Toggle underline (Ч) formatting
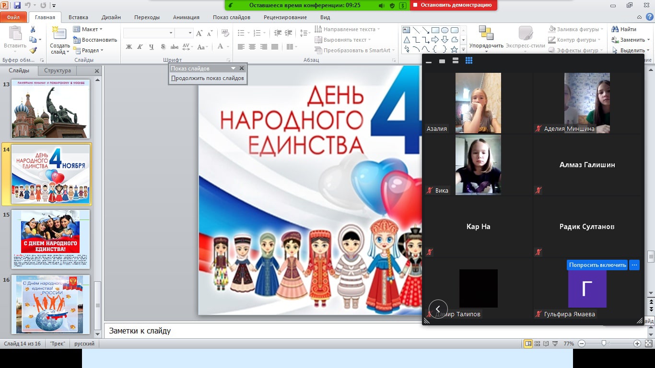The image size is (655, 368). tap(152, 47)
